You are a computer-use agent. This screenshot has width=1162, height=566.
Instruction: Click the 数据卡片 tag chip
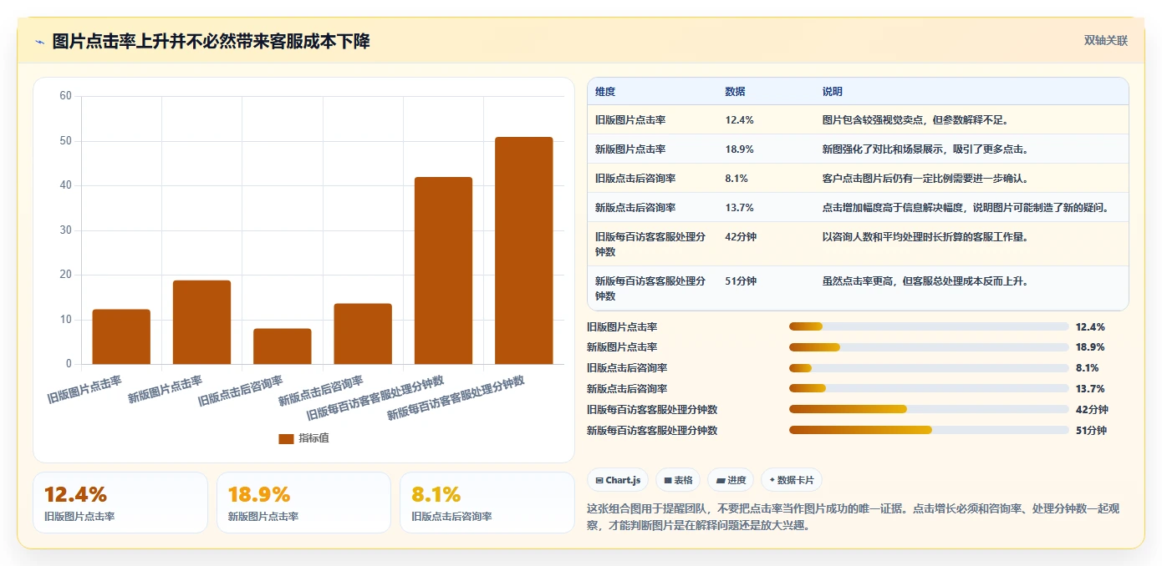[x=791, y=480]
